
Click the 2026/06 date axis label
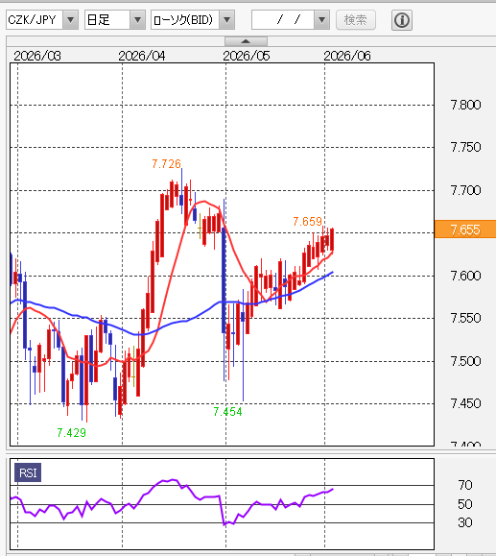click(x=347, y=56)
